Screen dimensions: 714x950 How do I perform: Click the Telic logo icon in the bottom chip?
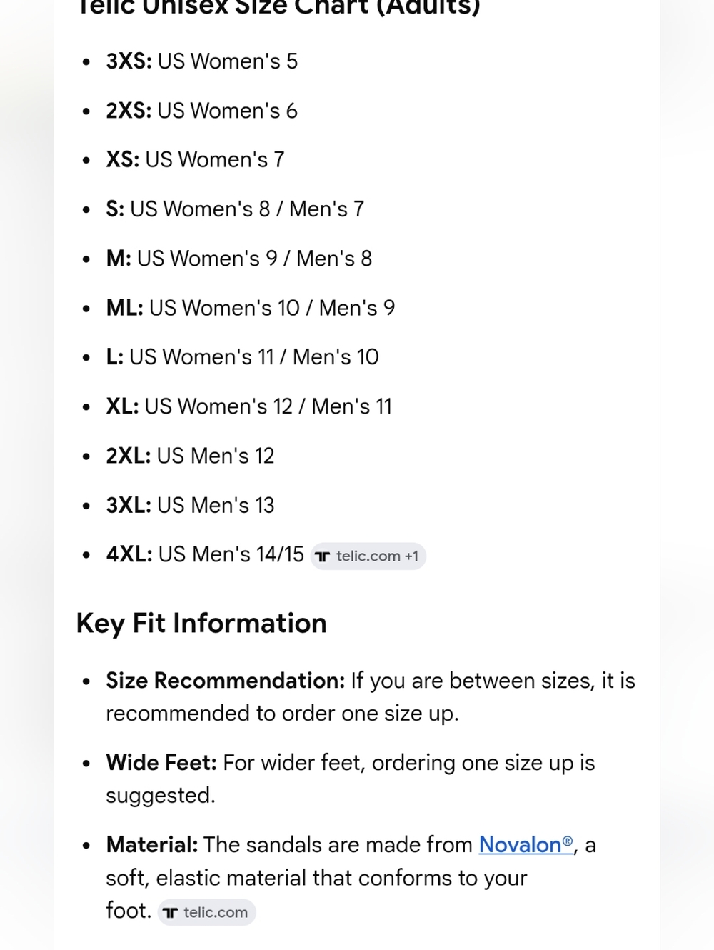170,913
